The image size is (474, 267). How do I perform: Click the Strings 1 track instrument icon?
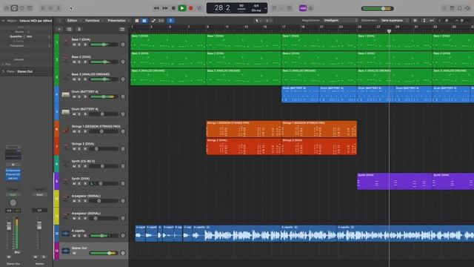tap(66, 130)
